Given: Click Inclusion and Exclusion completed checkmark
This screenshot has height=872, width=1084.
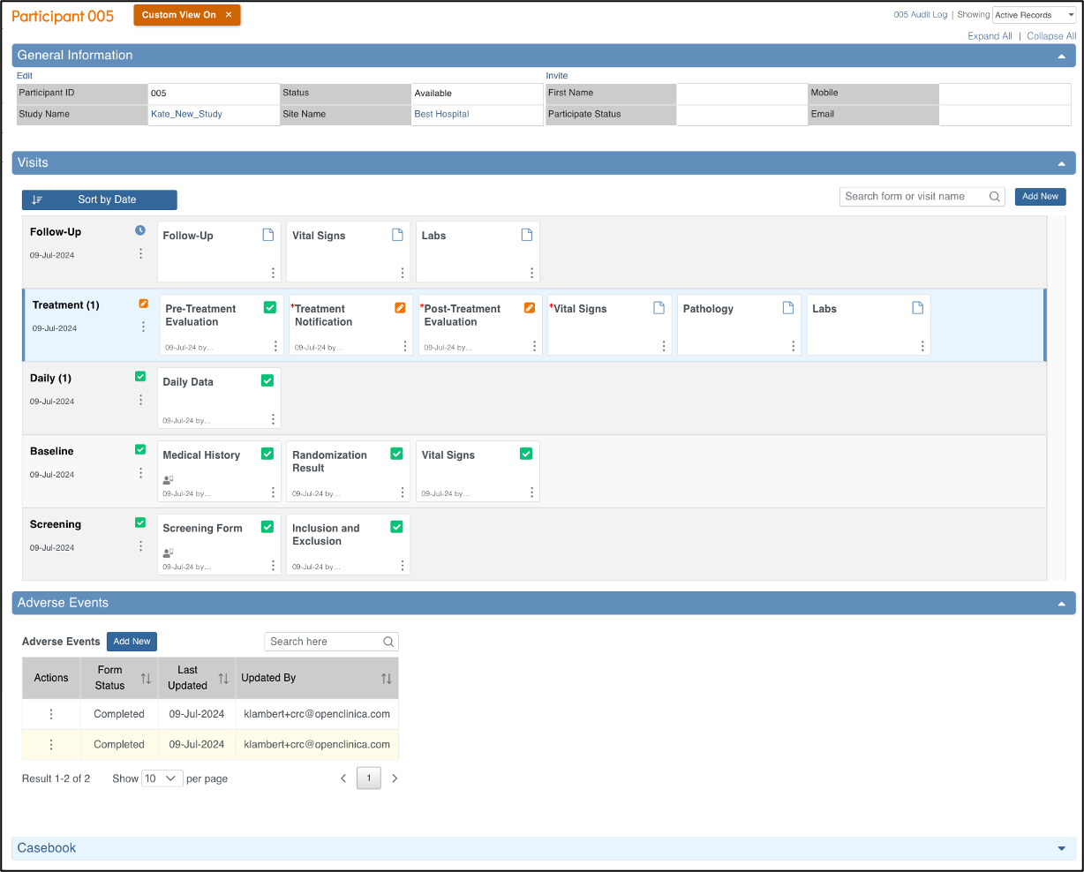Looking at the screenshot, I should [x=397, y=527].
